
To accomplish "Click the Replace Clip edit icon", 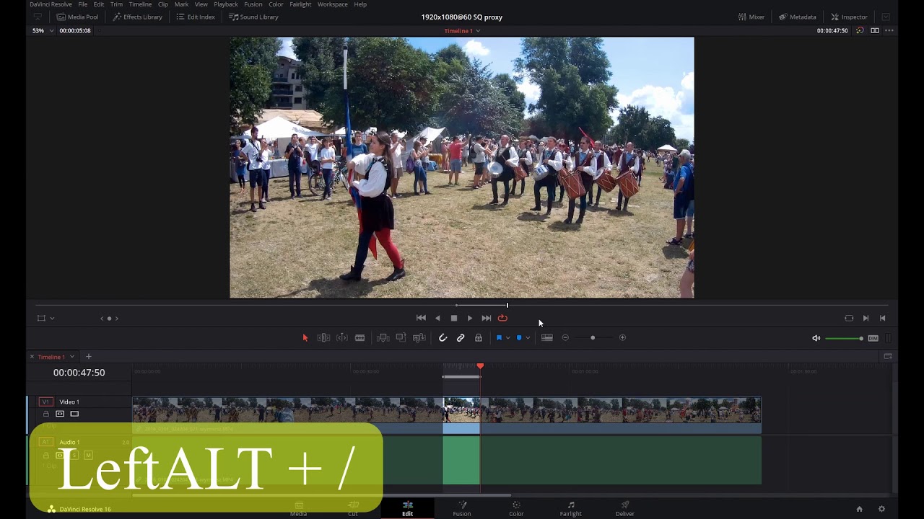I will point(419,337).
